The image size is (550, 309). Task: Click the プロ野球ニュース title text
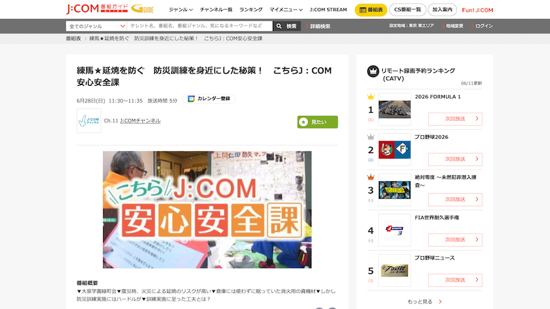(434, 258)
